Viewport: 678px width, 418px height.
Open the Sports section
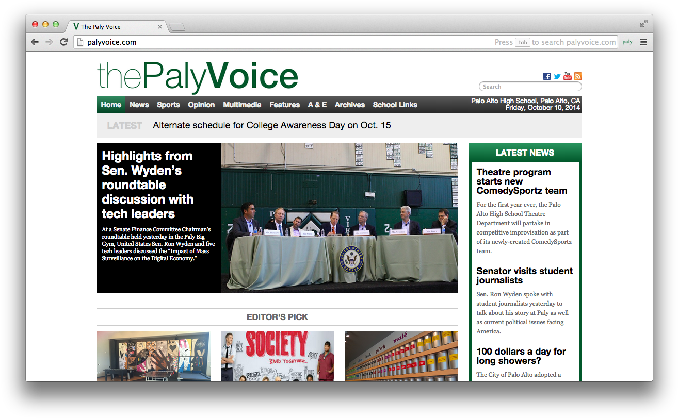(x=168, y=105)
